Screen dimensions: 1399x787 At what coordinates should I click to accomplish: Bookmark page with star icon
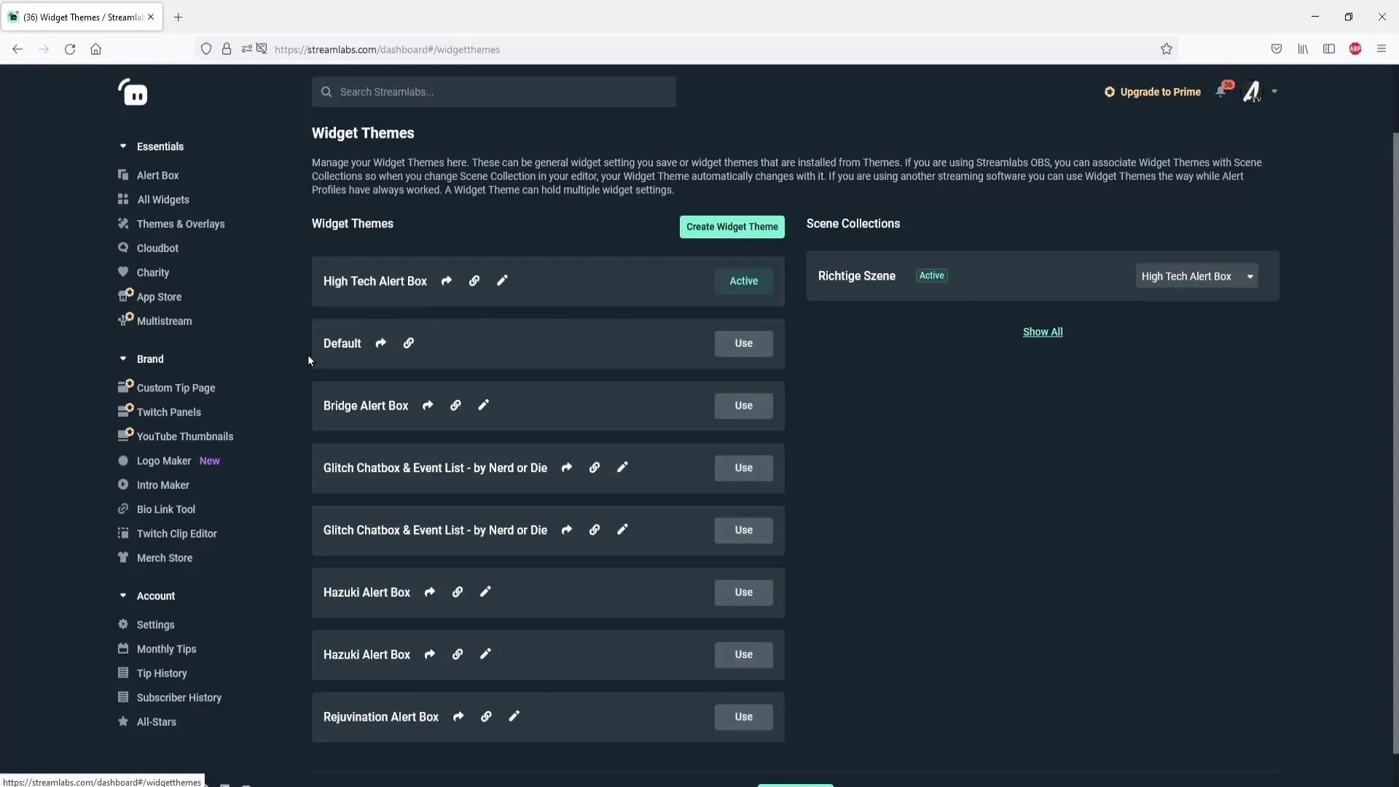[1167, 50]
